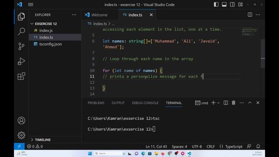Open the Run and Debug view
This screenshot has width=279, height=157.
click(x=21, y=61)
